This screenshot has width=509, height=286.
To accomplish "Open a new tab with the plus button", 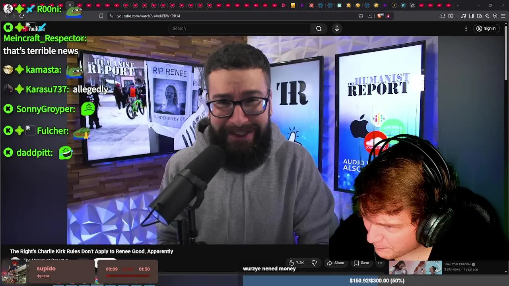I will pos(458,5).
